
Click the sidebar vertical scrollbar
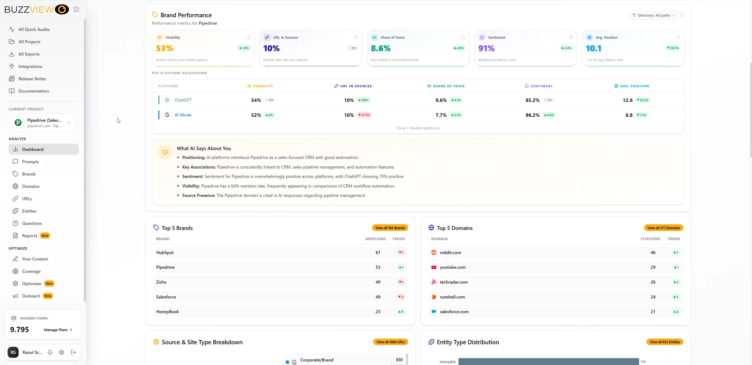(x=85, y=160)
